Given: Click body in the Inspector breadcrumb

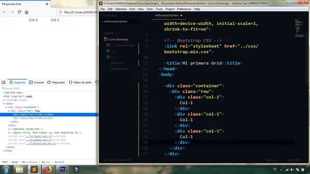Looking at the screenshot, I should click(15, 162).
